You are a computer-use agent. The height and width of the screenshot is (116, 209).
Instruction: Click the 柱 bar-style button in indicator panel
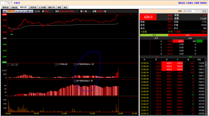coord(17,65)
